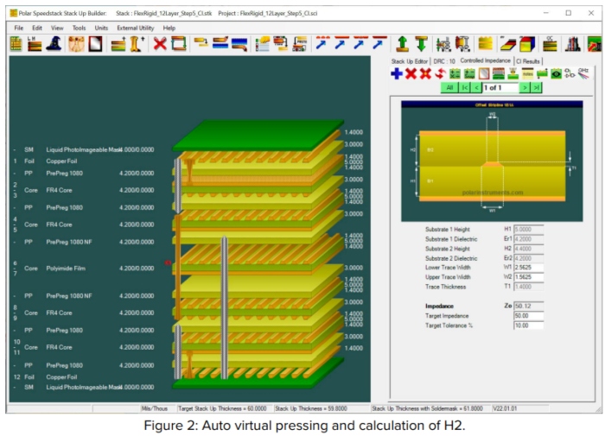The image size is (605, 436).
Task: Click the 2D flat stack view icon
Action: tap(508, 43)
